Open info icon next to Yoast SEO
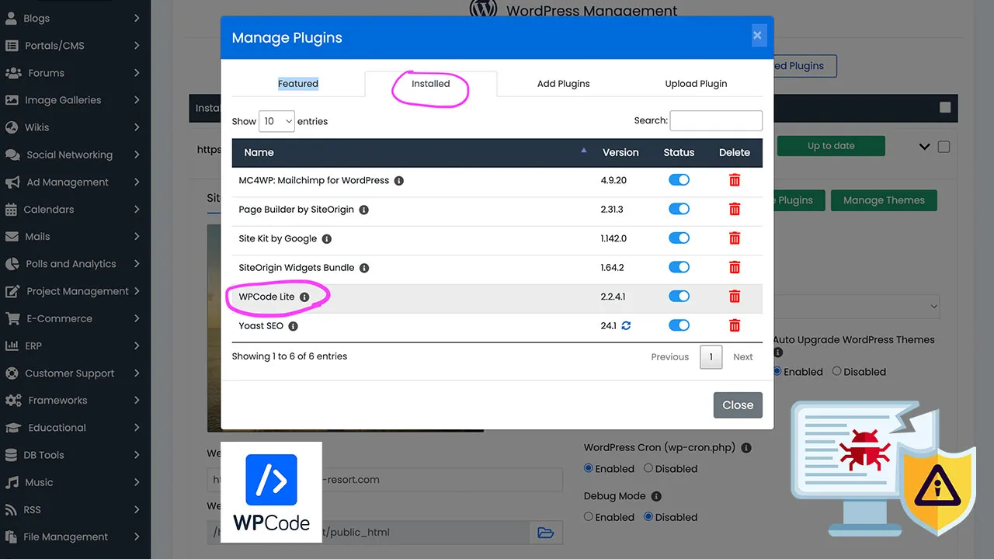 coord(294,326)
